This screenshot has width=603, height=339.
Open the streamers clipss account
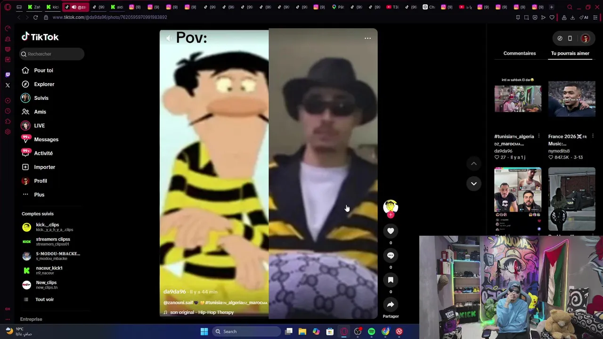click(x=46, y=242)
